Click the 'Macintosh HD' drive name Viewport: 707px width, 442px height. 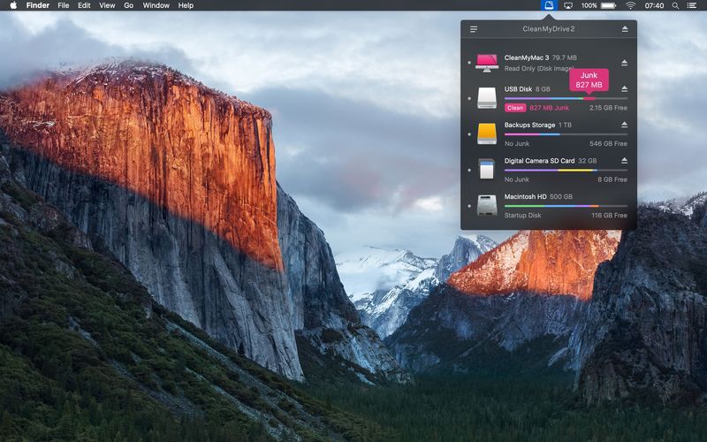click(525, 196)
